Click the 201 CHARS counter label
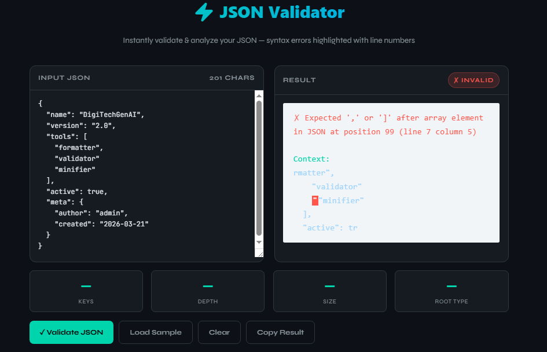 [232, 78]
